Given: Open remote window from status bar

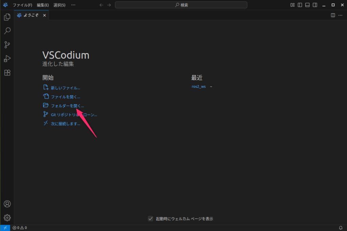Looking at the screenshot, I should pyautogui.click(x=5, y=228).
